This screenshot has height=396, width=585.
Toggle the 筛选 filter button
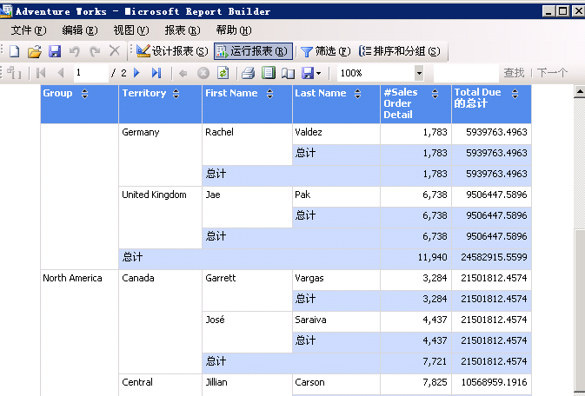(x=325, y=52)
